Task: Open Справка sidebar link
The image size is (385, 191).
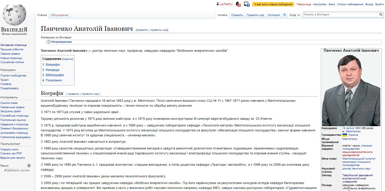Action: (6, 84)
